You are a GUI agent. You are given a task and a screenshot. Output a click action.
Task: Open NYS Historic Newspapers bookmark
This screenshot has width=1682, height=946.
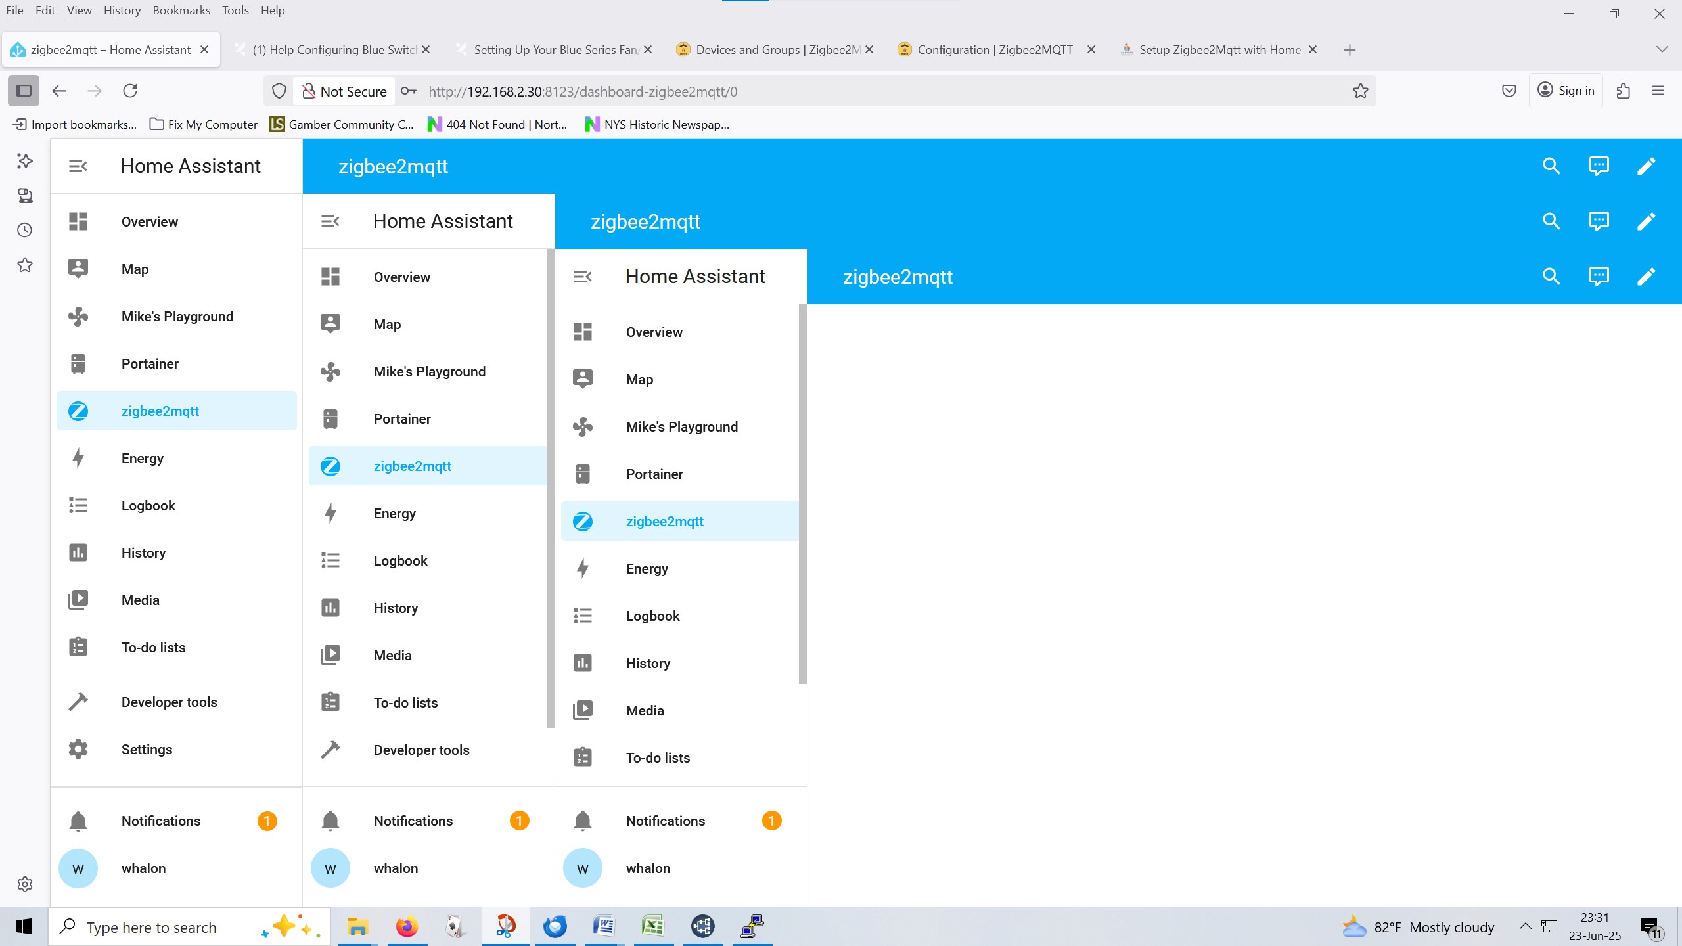click(658, 124)
